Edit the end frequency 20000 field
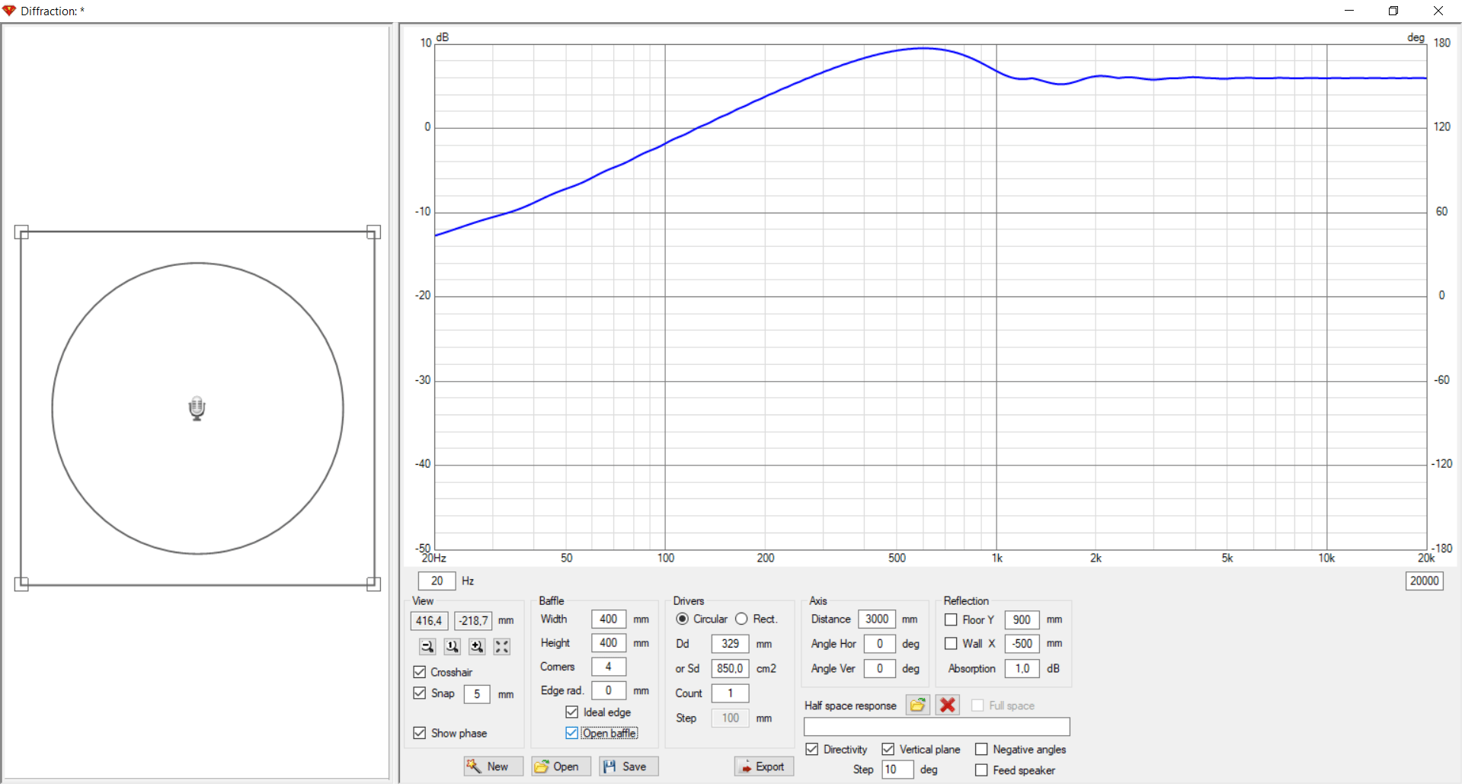Viewport: 1462px width, 784px height. click(x=1425, y=581)
